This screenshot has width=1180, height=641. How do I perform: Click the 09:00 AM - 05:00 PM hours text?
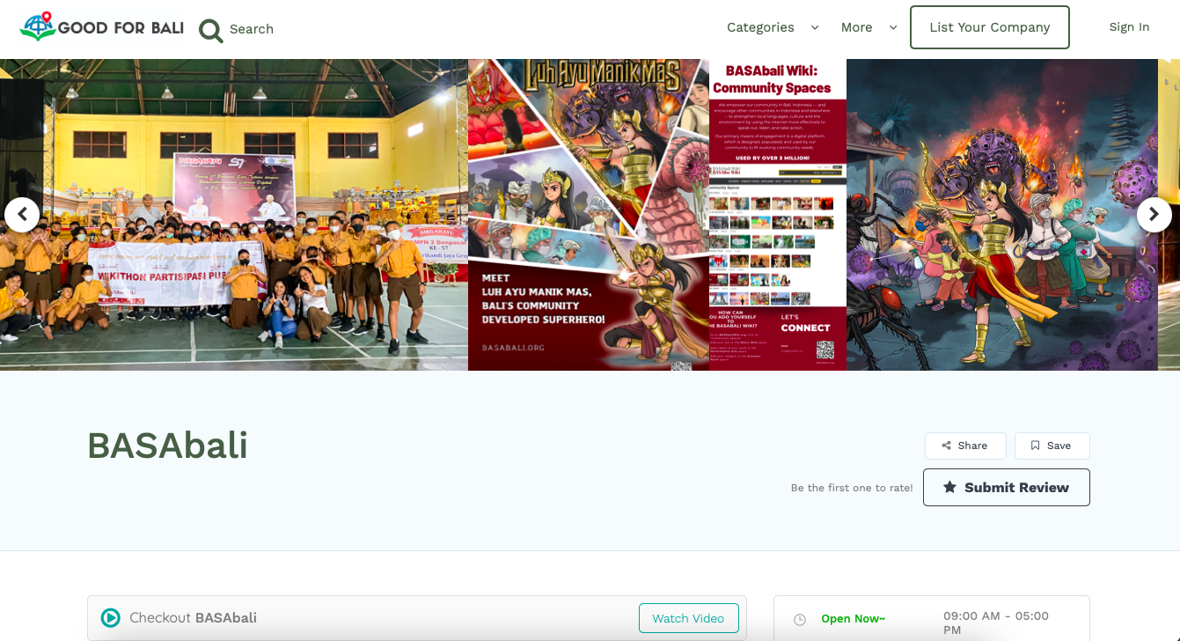(997, 623)
